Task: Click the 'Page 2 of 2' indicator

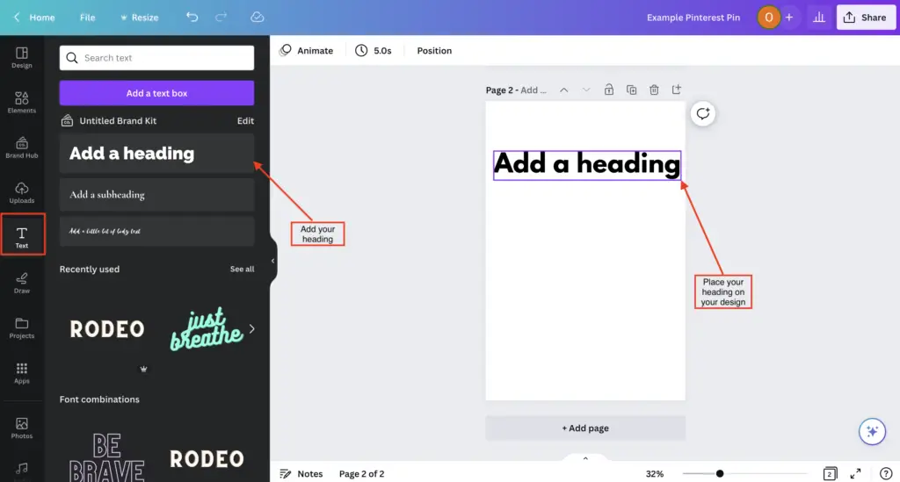Action: click(361, 473)
